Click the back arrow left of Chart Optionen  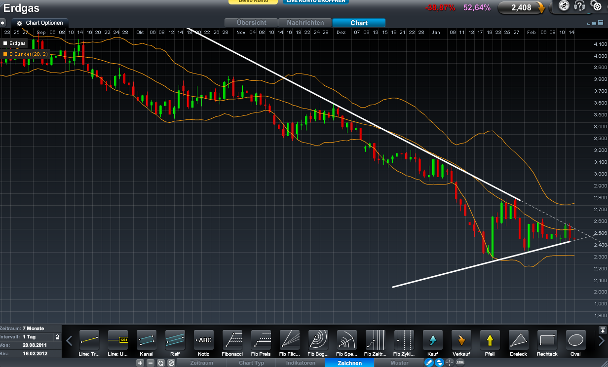[x=2, y=23]
